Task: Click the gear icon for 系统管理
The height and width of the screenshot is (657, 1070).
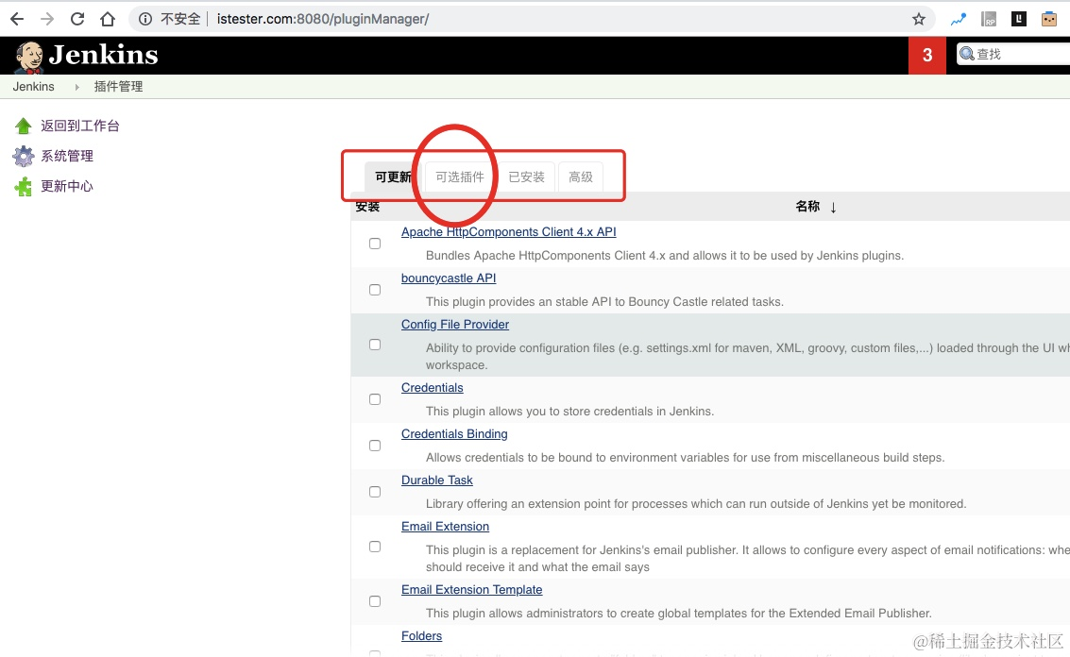Action: (24, 157)
